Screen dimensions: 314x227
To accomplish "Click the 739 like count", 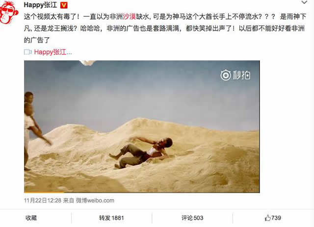I will pyautogui.click(x=276, y=218).
